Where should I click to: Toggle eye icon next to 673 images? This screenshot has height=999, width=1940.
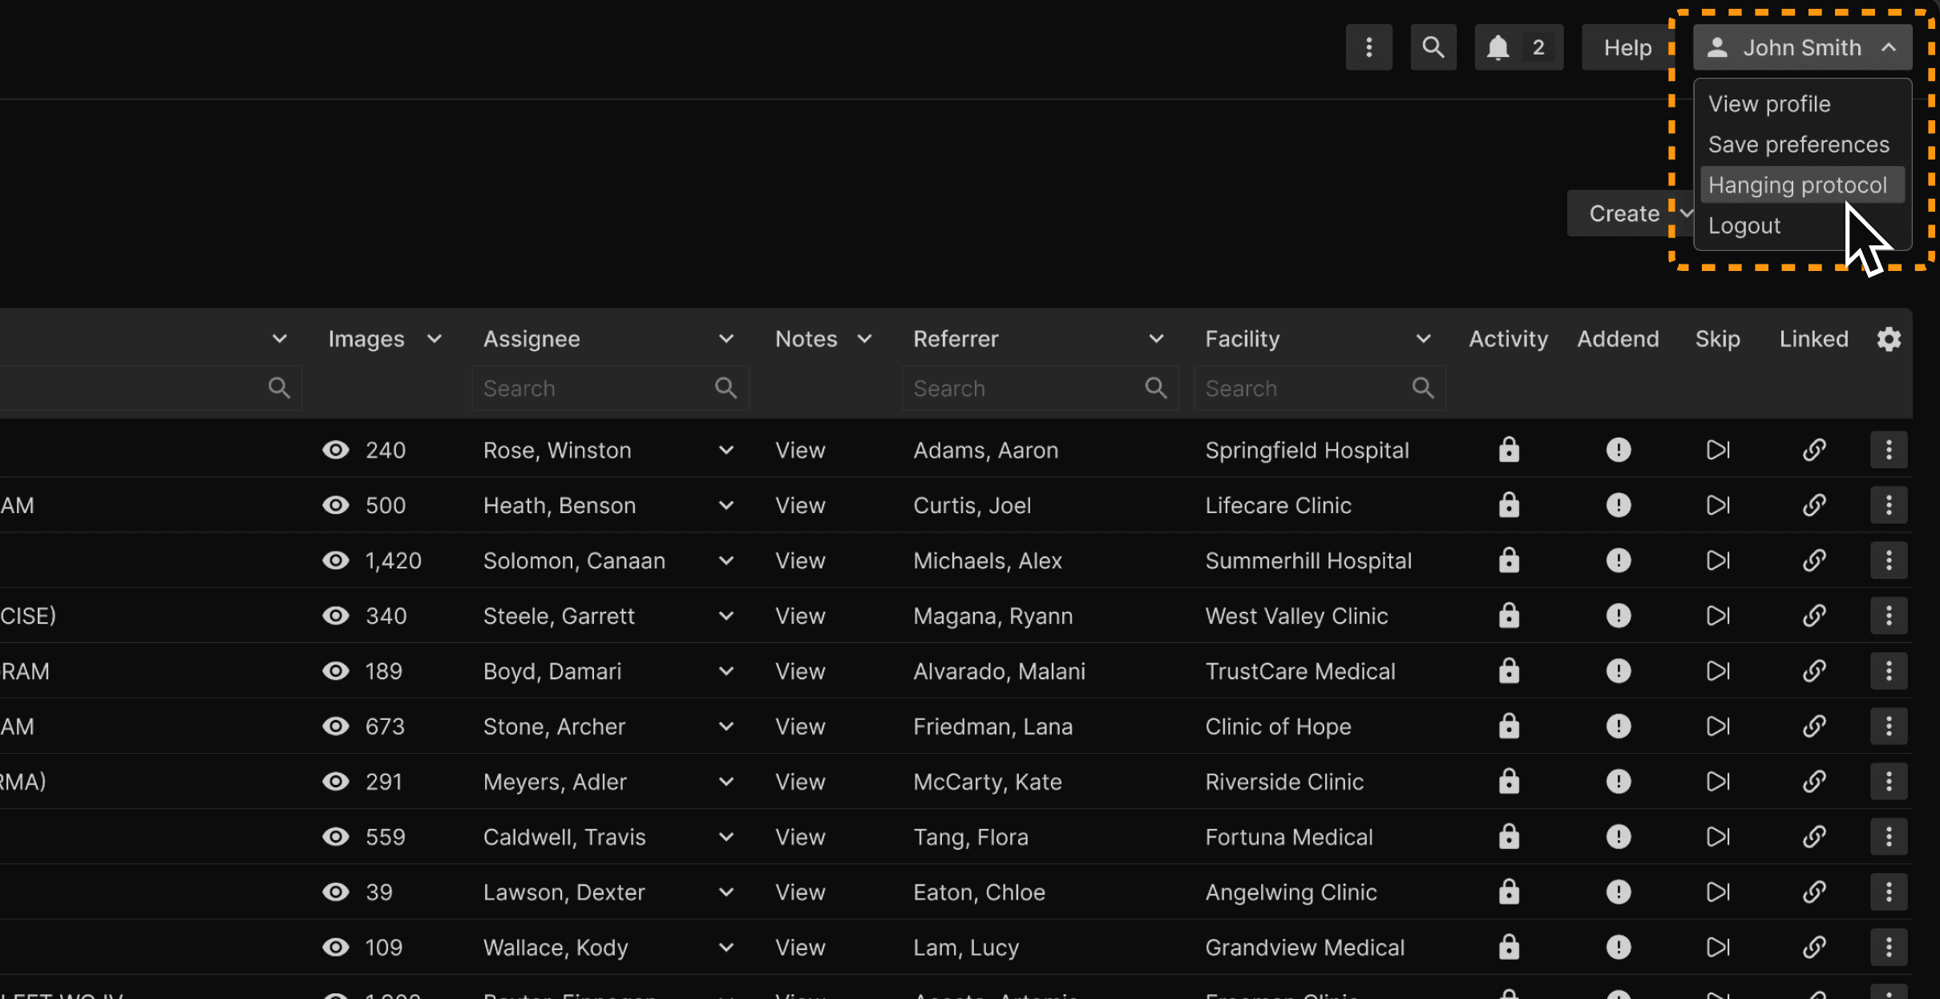coord(335,726)
